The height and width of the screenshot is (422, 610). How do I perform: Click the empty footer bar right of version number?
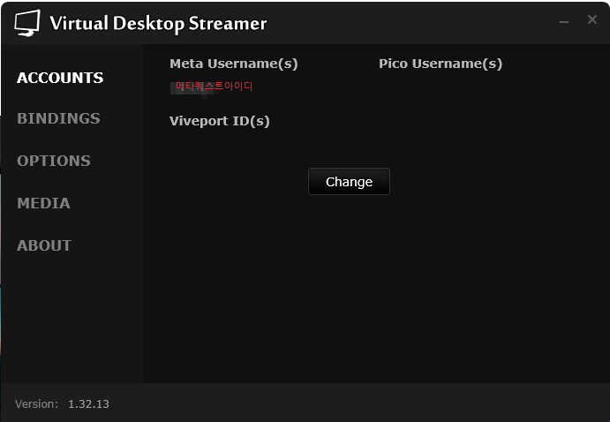[353, 403]
